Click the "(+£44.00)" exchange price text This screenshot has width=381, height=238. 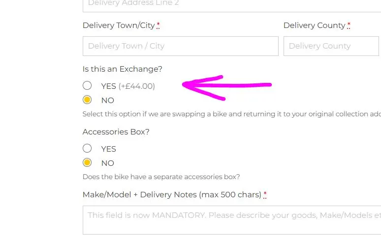pos(137,86)
